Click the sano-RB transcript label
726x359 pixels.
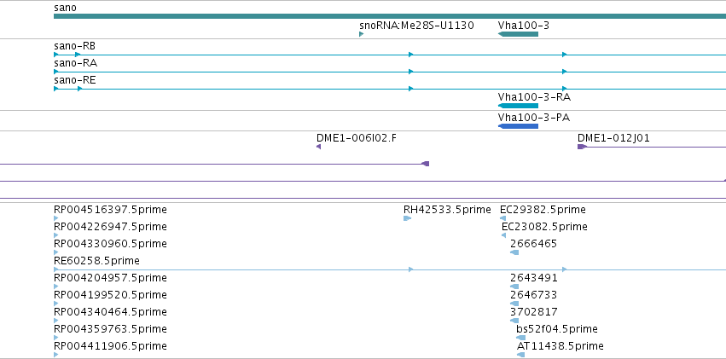click(75, 46)
